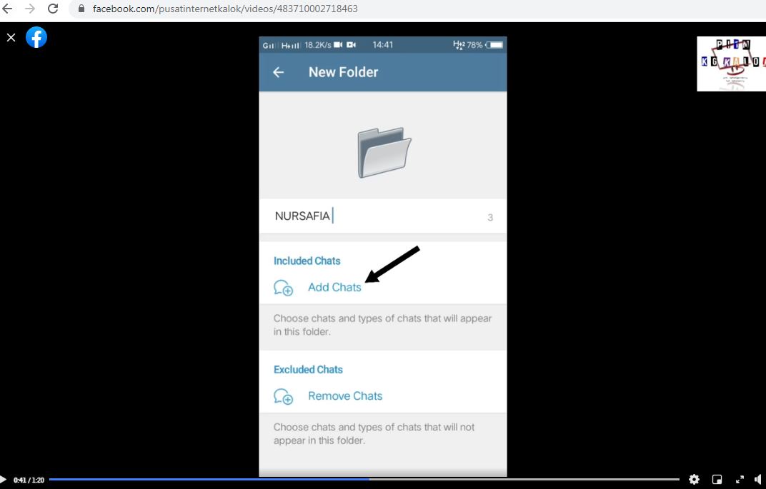This screenshot has height=489, width=766.
Task: Click the browser back arrow
Action: [8, 9]
